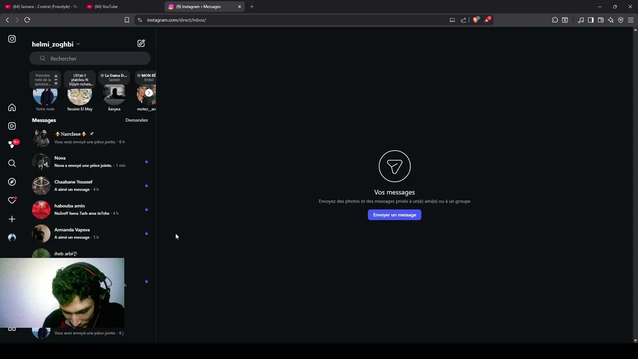
Task: Toggle the browser sidebar panel
Action: click(x=591, y=20)
